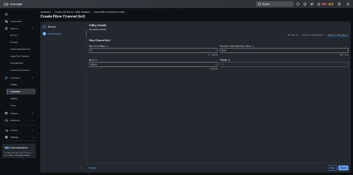
Task: Click the Rate Limit info icon
Action: coord(107,46)
